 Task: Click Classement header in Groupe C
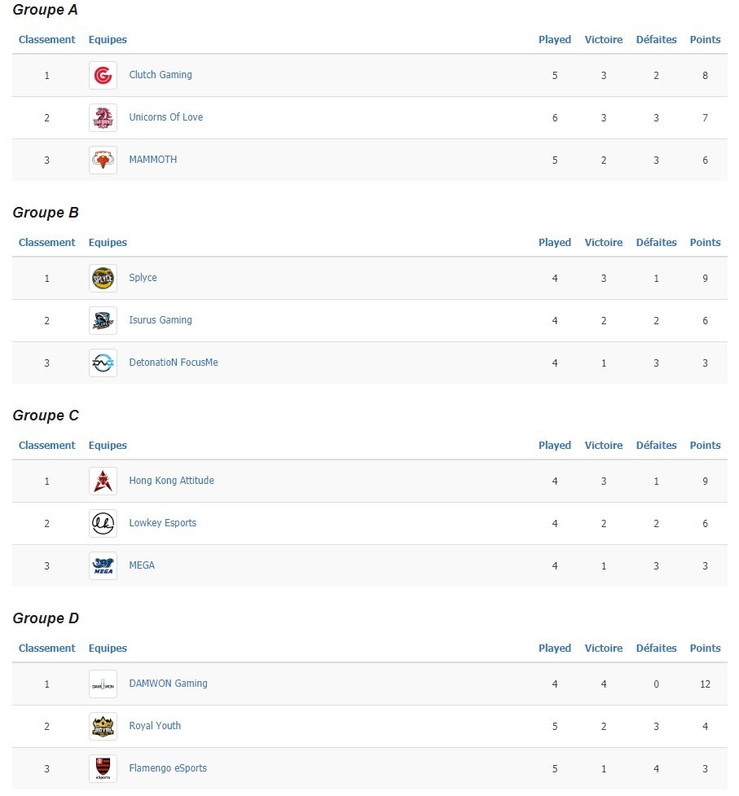click(46, 445)
